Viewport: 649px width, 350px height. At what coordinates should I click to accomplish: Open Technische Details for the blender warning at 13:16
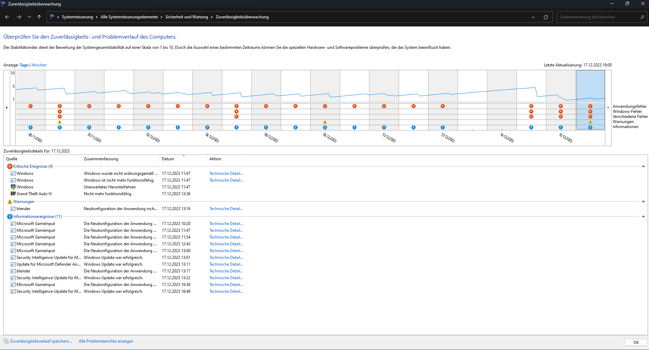point(226,209)
